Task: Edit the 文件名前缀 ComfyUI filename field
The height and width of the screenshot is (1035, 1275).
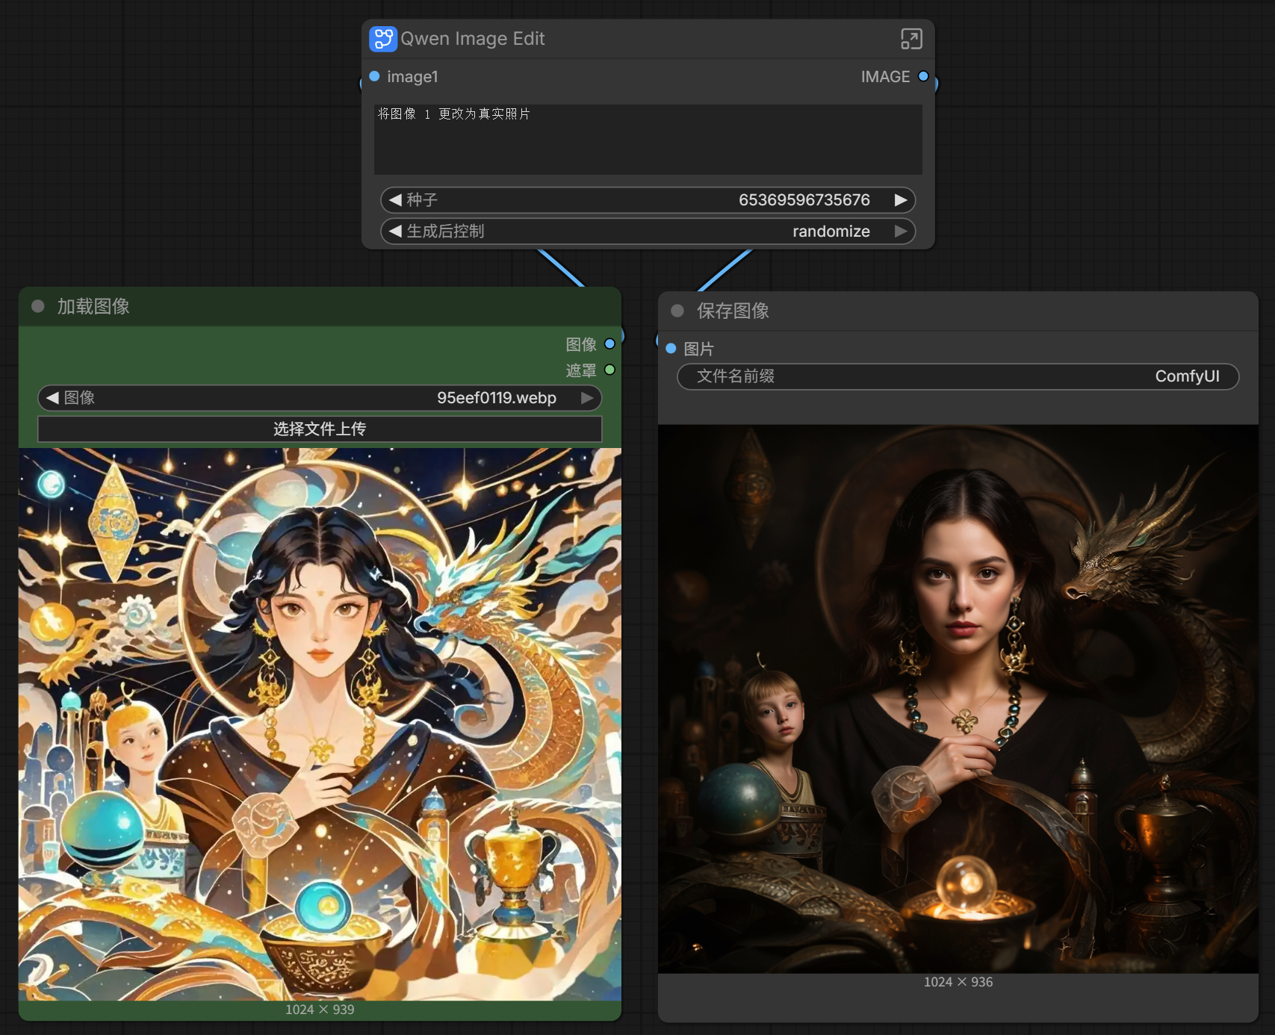Action: coord(958,376)
